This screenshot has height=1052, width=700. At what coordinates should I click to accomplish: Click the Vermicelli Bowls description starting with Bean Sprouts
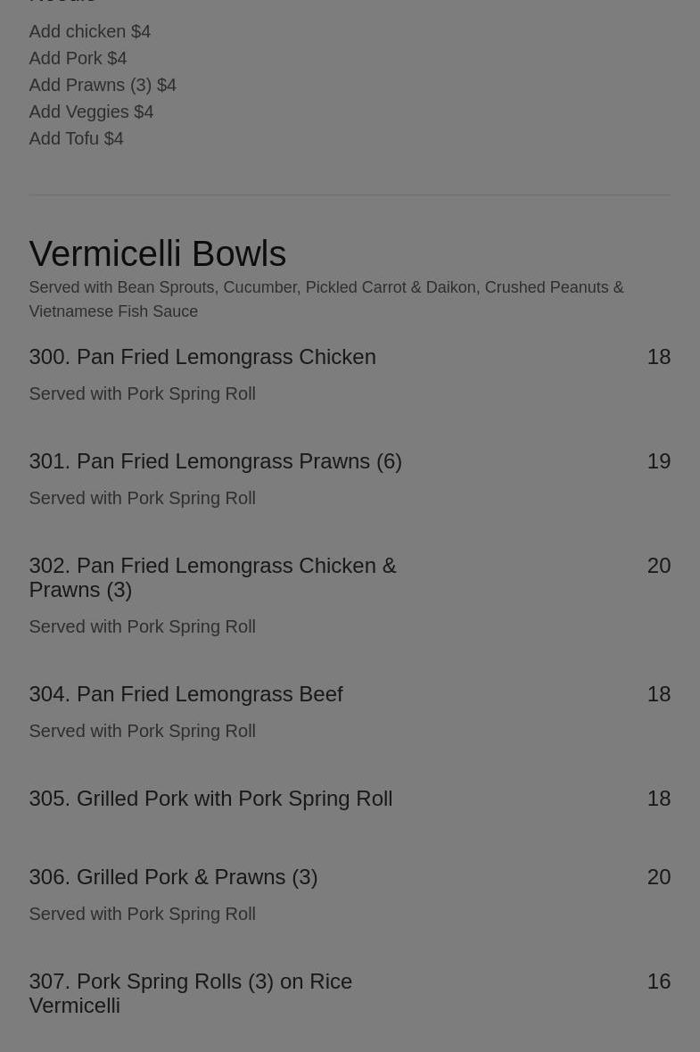tap(325, 299)
